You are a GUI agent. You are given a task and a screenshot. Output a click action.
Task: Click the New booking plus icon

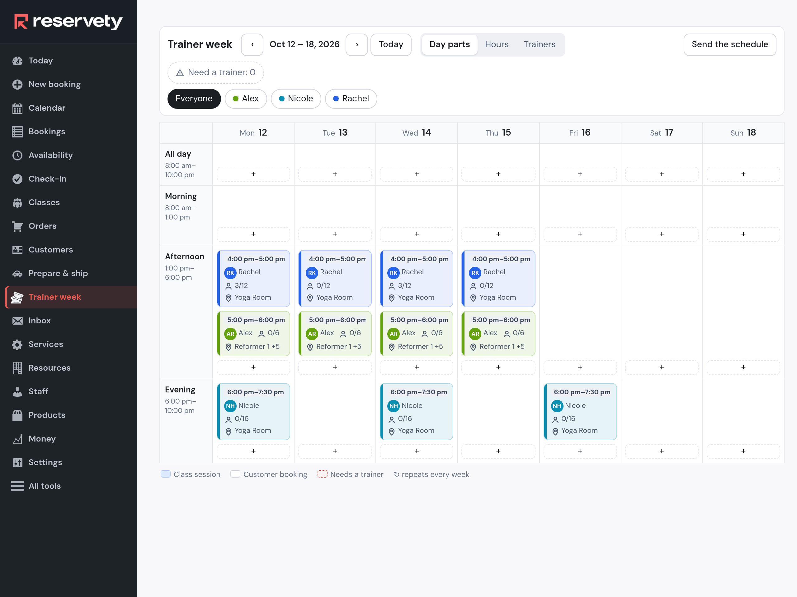17,84
